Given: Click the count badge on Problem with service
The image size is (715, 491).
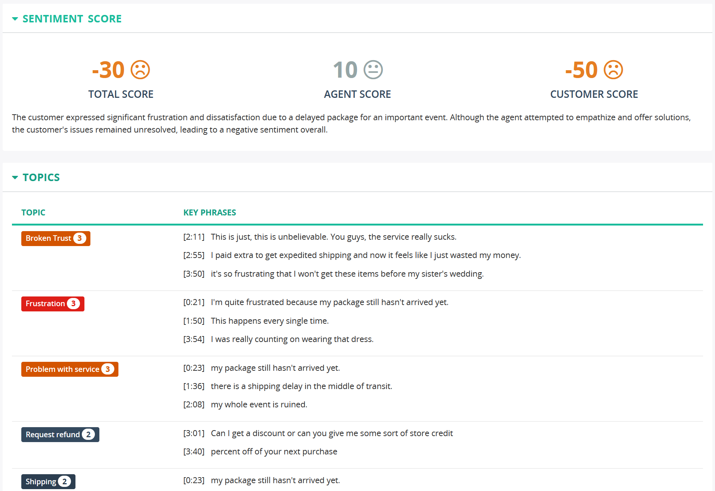Looking at the screenshot, I should (x=108, y=369).
